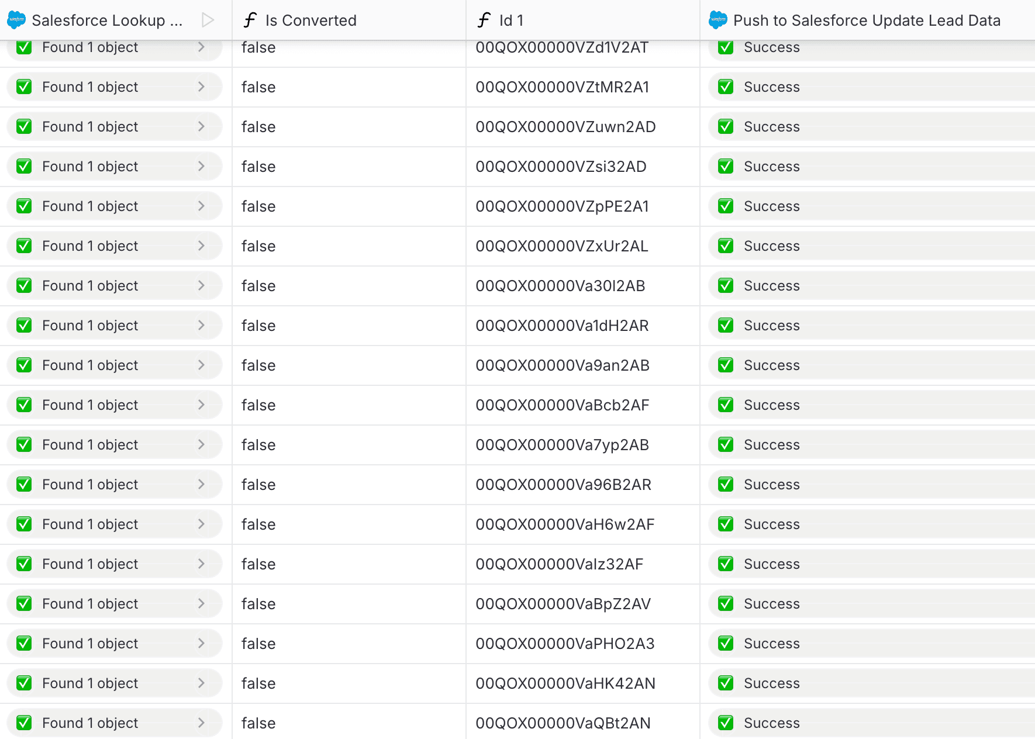Click the Id 1 formula icon
This screenshot has width=1035, height=739.
coord(484,20)
